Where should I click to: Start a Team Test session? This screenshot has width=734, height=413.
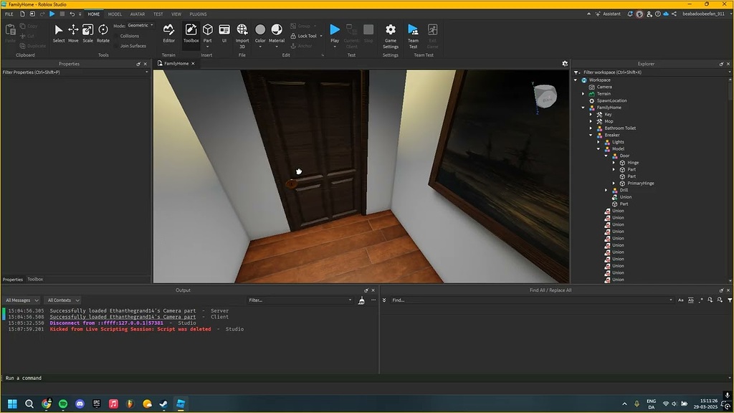(x=413, y=33)
